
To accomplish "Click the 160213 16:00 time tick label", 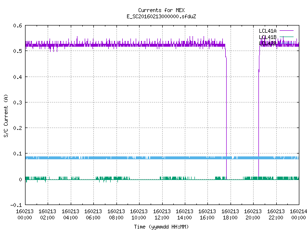I will (207, 214).
